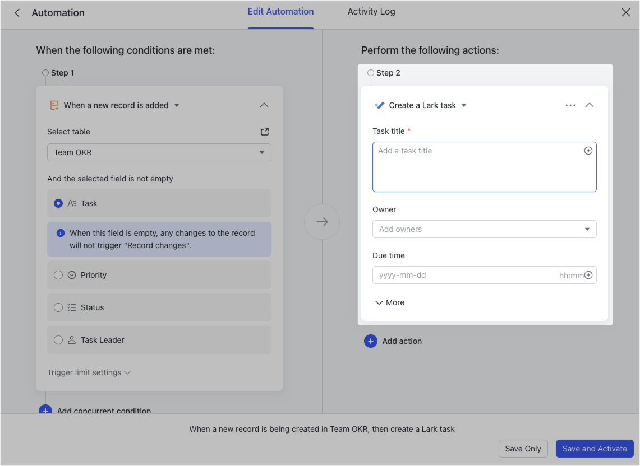Viewport: 640px width, 466px height.
Task: Open the selected table in new window icon
Action: tap(265, 132)
